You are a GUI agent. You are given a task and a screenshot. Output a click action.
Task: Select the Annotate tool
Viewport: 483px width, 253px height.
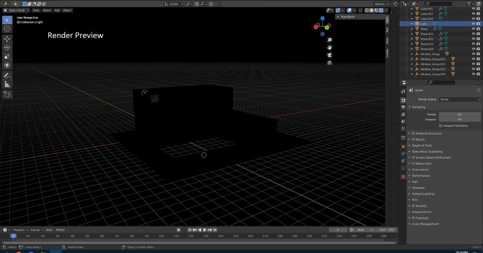(x=7, y=75)
